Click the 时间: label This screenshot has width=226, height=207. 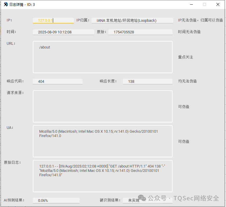pos(11,32)
